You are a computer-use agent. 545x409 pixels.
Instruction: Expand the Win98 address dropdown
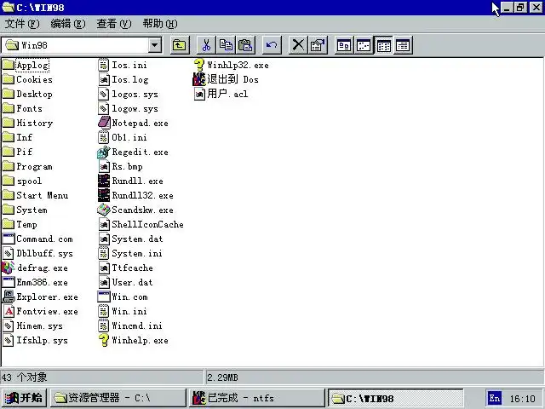(x=155, y=45)
